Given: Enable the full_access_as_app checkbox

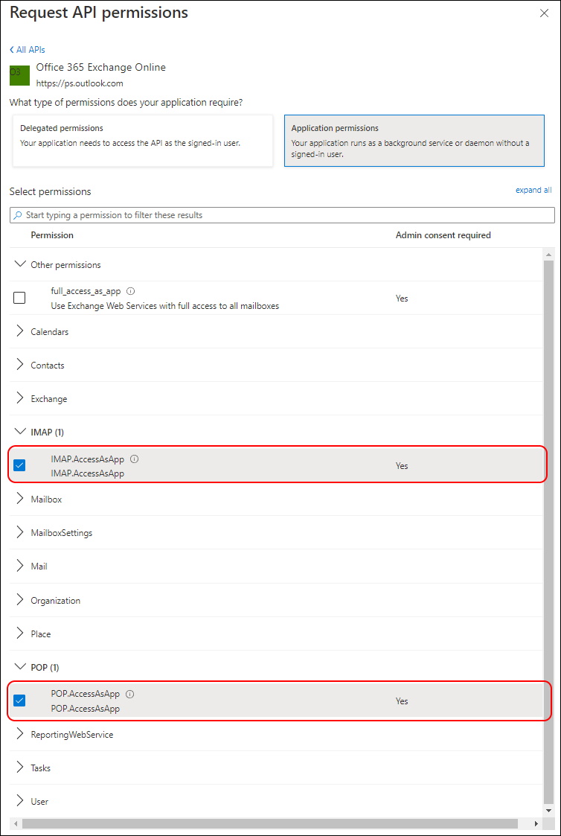Looking at the screenshot, I should tap(19, 299).
